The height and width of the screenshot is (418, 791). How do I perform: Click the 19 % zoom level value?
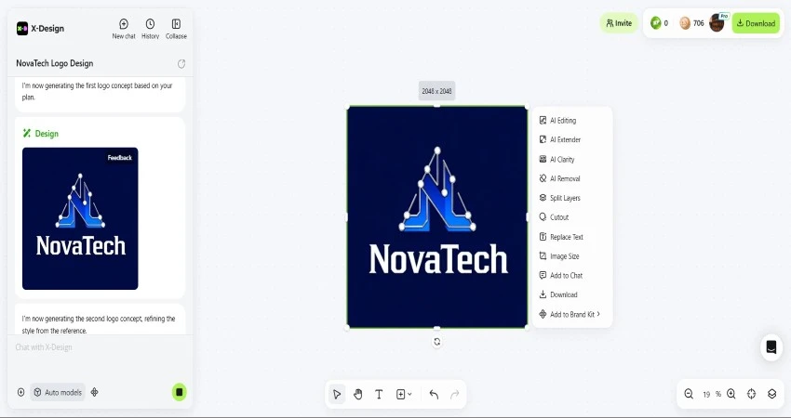pyautogui.click(x=712, y=395)
